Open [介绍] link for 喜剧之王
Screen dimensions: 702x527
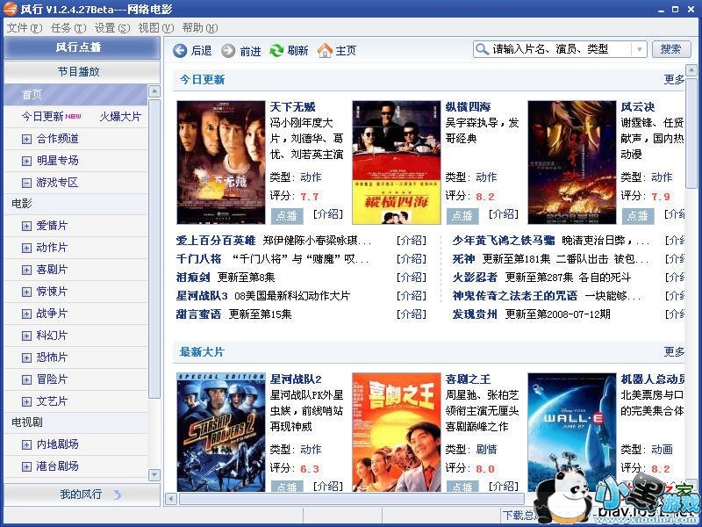coord(503,487)
